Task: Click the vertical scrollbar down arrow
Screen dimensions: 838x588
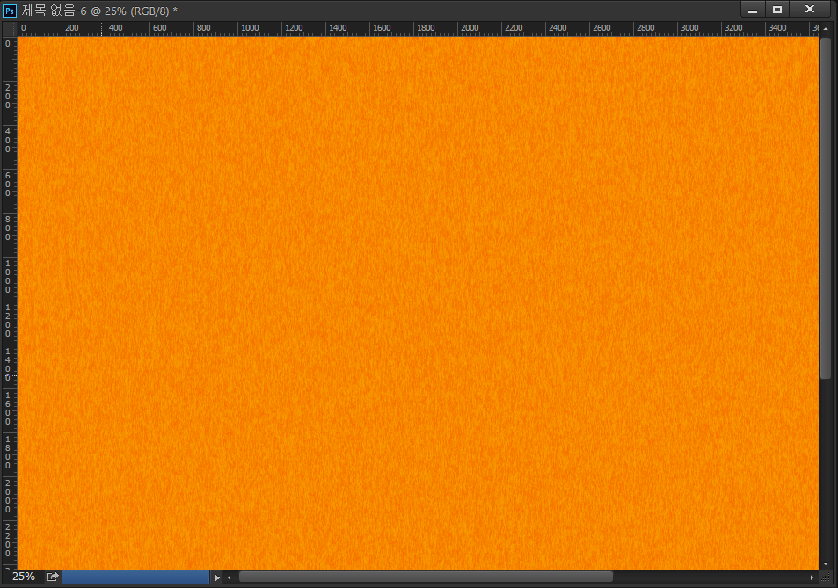Action: pyautogui.click(x=826, y=563)
